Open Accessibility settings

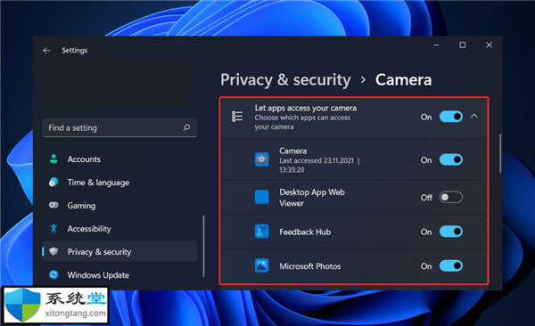[119, 229]
